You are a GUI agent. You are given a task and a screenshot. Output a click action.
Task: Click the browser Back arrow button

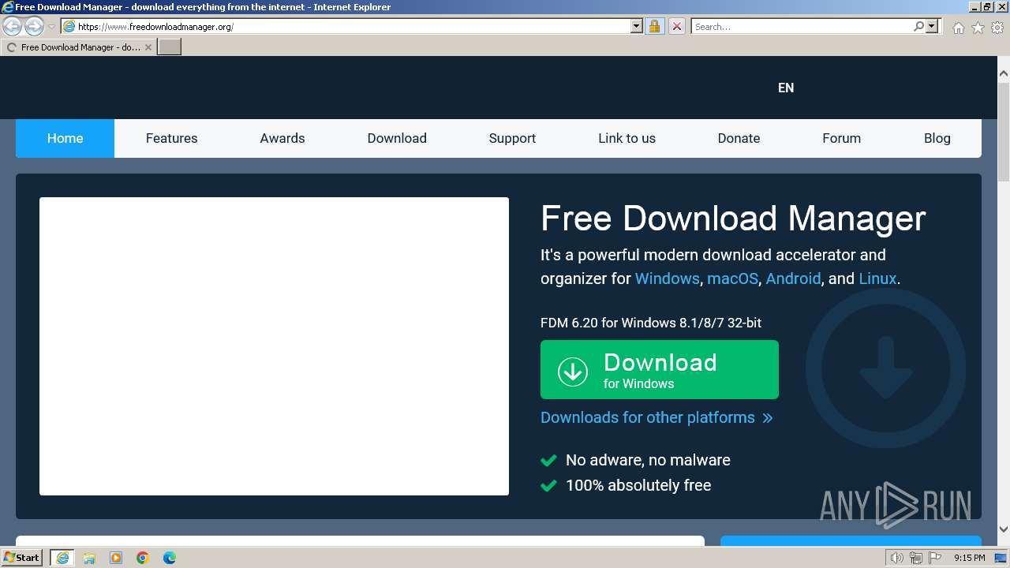pos(12,26)
